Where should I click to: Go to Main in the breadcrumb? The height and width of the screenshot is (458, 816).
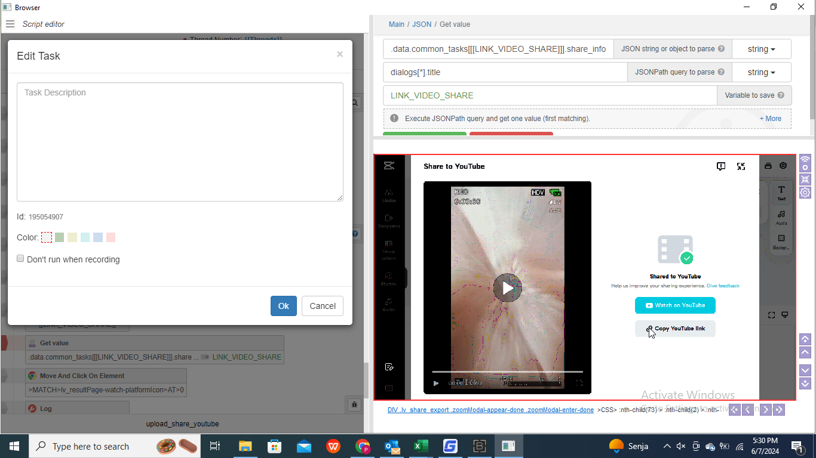396,24
